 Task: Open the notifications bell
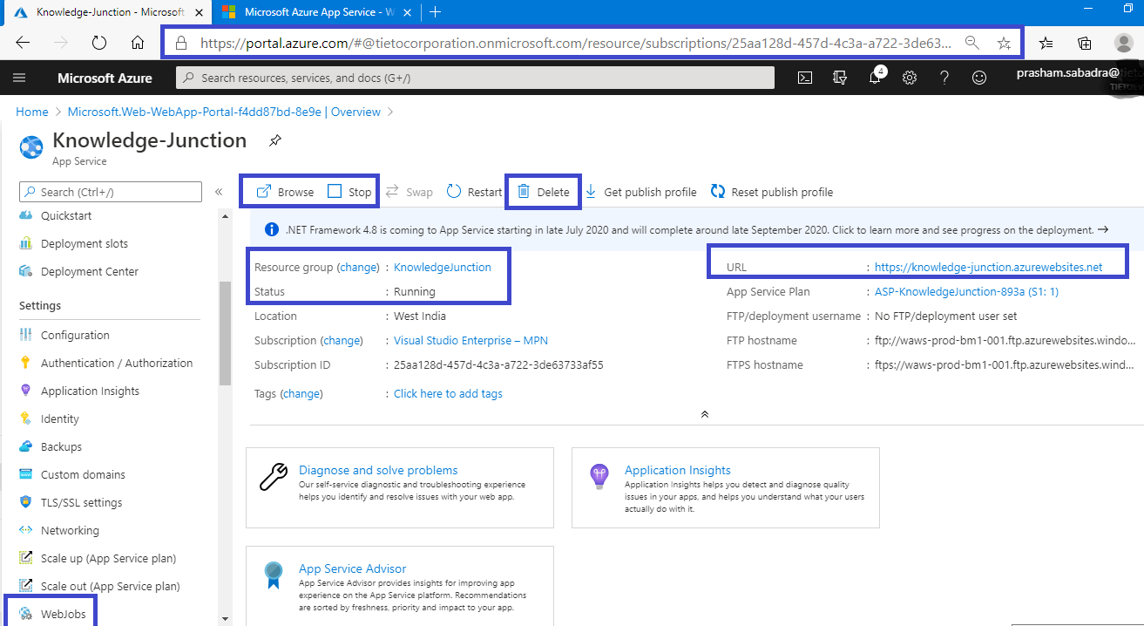pyautogui.click(x=875, y=78)
